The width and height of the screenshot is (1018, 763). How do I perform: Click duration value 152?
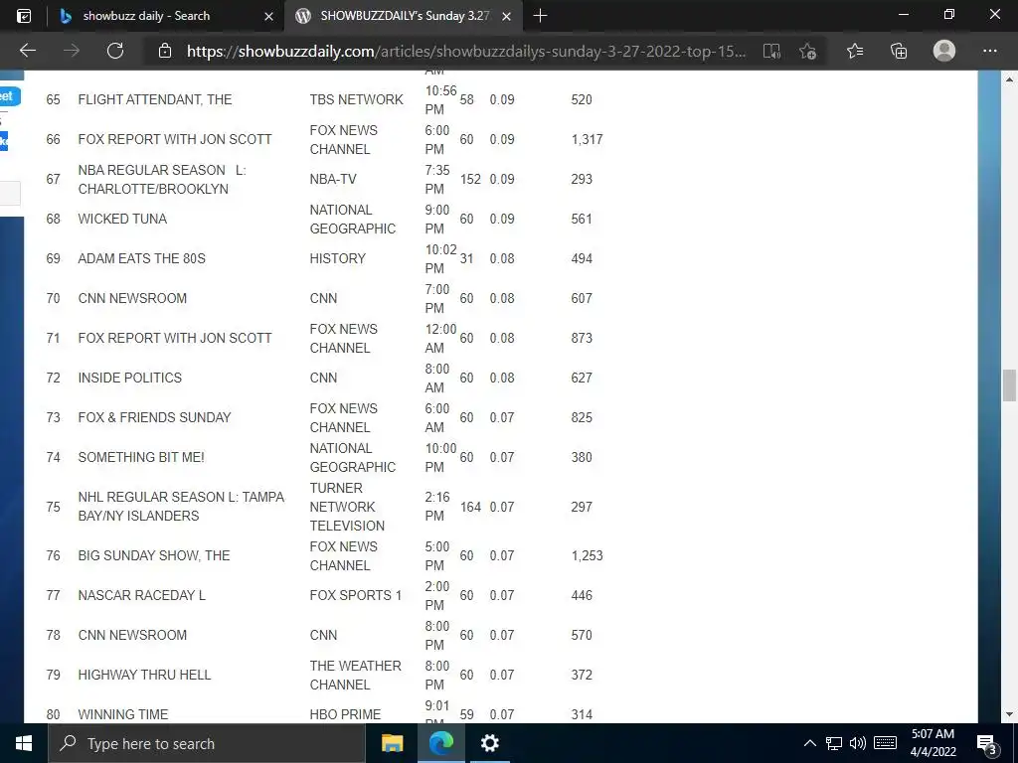tap(470, 179)
